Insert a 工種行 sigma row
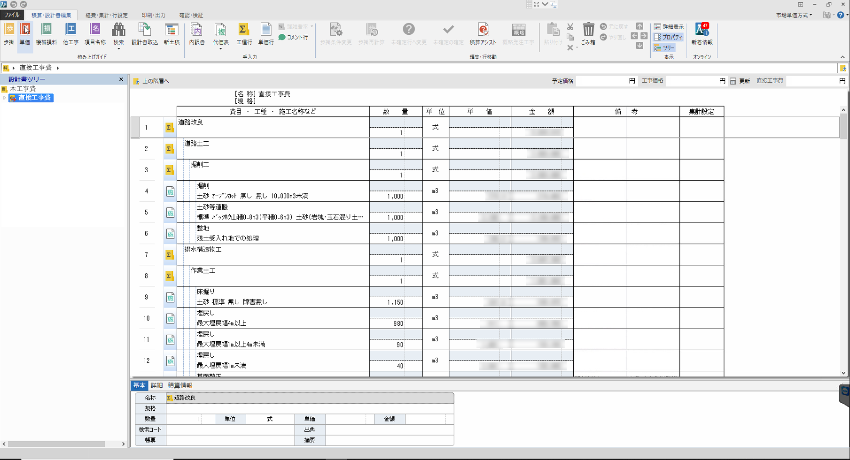 click(244, 33)
